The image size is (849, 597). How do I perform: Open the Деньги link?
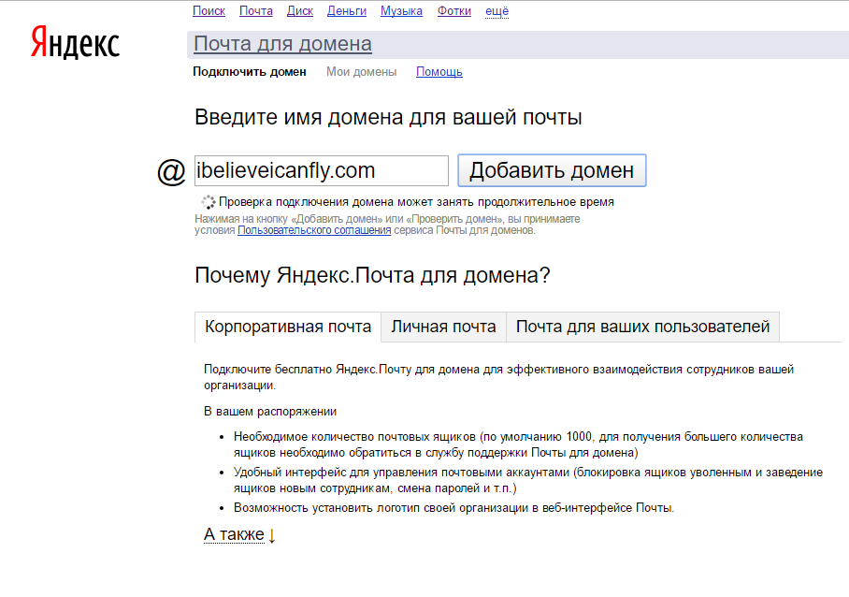tap(347, 11)
